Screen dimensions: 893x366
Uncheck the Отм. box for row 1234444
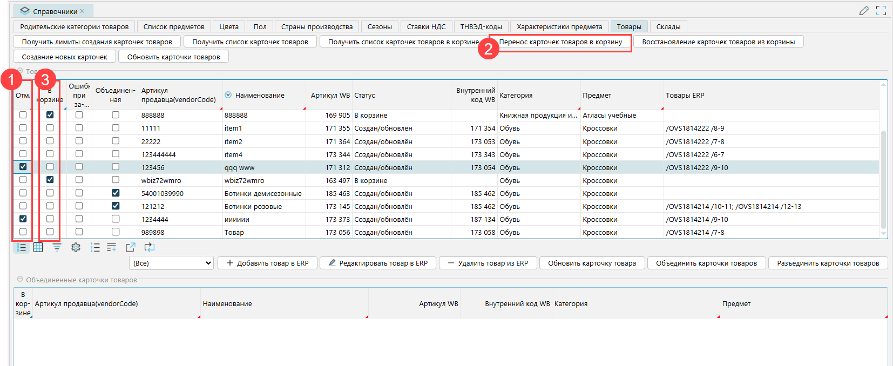(23, 219)
